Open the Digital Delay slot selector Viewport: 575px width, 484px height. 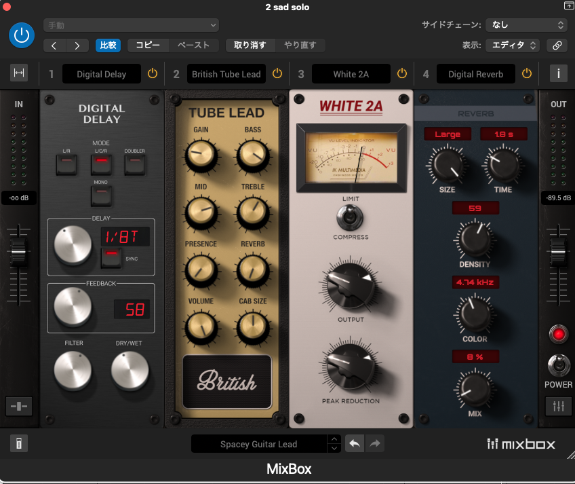pos(102,74)
